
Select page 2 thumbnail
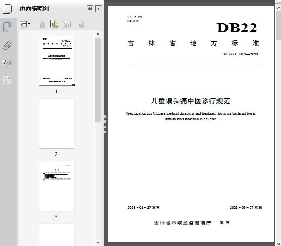[x=56, y=123]
